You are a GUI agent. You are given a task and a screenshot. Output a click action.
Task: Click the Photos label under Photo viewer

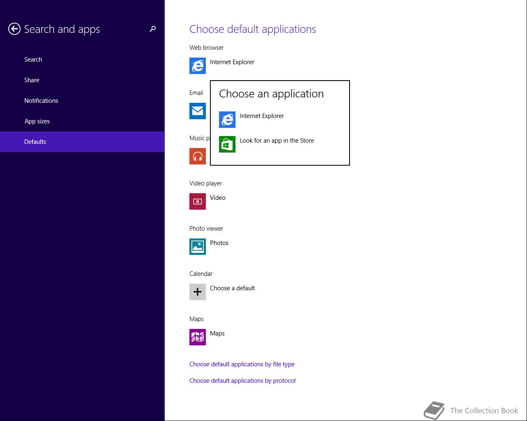[x=219, y=243]
